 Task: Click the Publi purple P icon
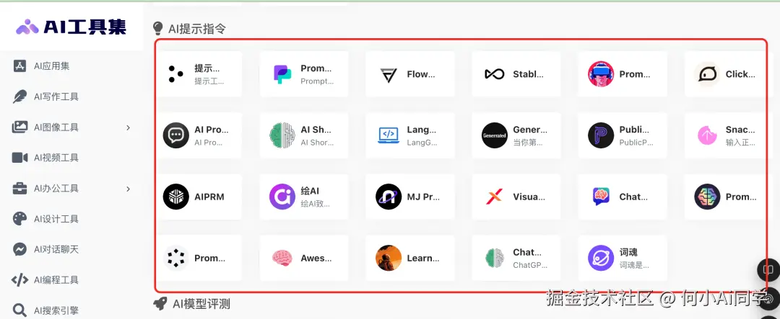[x=601, y=135]
